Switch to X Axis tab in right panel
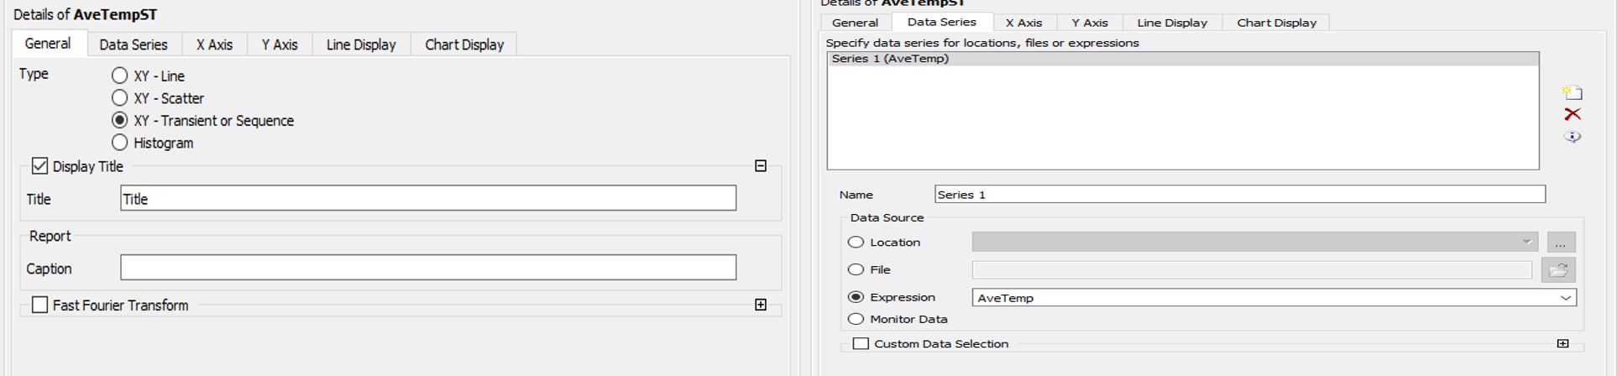 [1024, 23]
